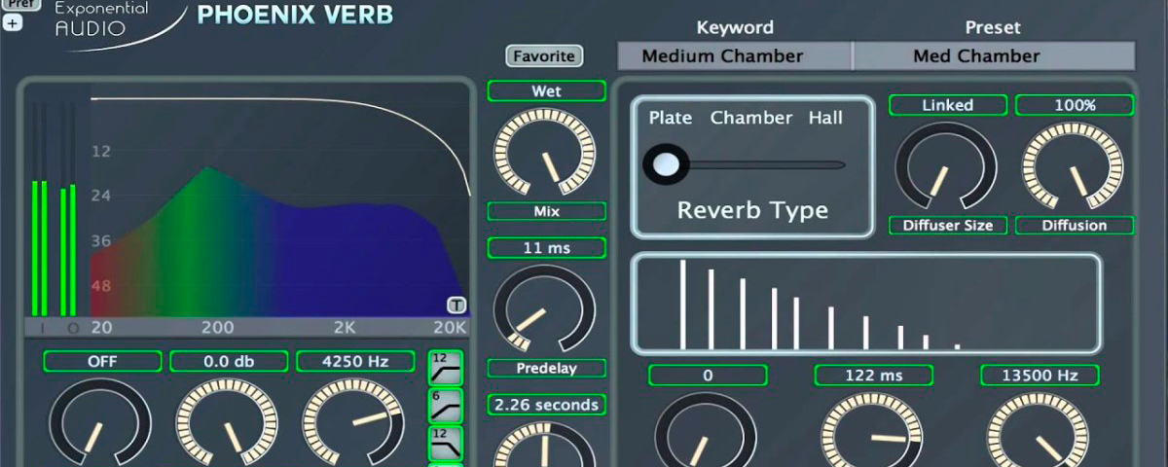Click the OFF value field
The width and height of the screenshot is (1168, 467).
point(102,361)
